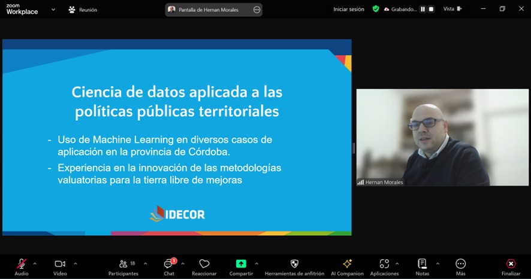Pause the recording
This screenshot has width=531, height=279.
[x=423, y=9]
